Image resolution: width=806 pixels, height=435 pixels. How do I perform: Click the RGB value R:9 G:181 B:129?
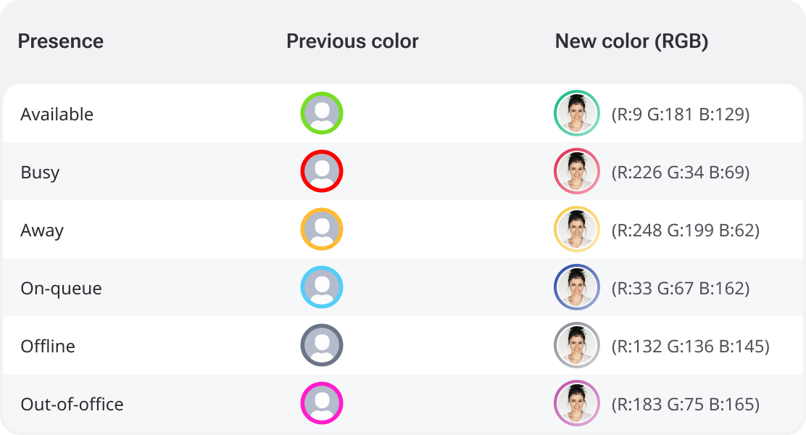(x=681, y=114)
